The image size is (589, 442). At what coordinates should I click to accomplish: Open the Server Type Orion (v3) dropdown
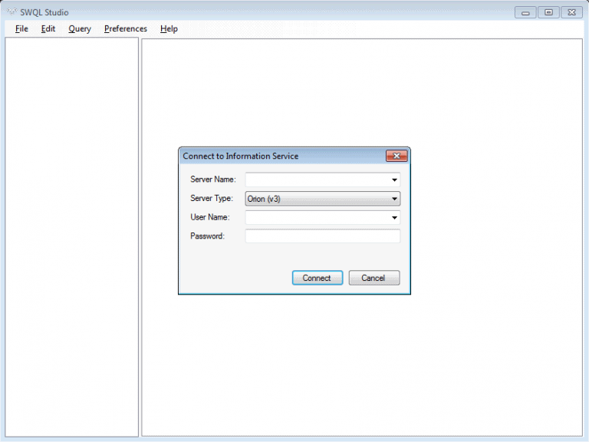pyautogui.click(x=322, y=199)
